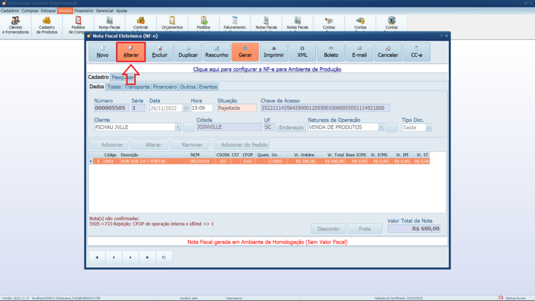Send the invoice via E-mail button
Screen dimensions: 535x301
pyautogui.click(x=359, y=52)
